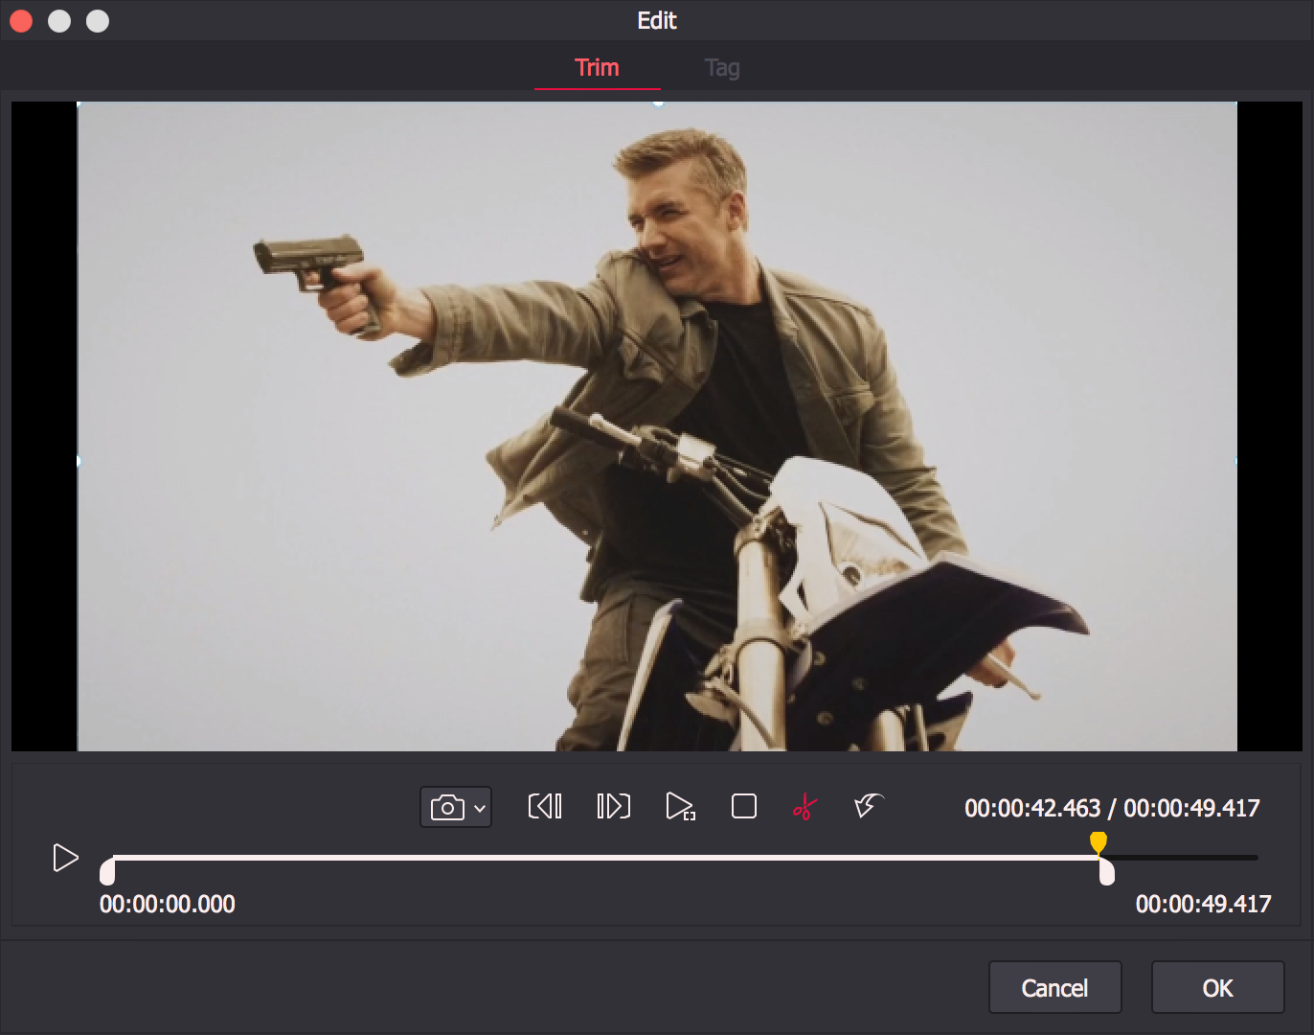Set trim start with the mark-in bracket icon
Image resolution: width=1314 pixels, height=1035 pixels.
545,806
